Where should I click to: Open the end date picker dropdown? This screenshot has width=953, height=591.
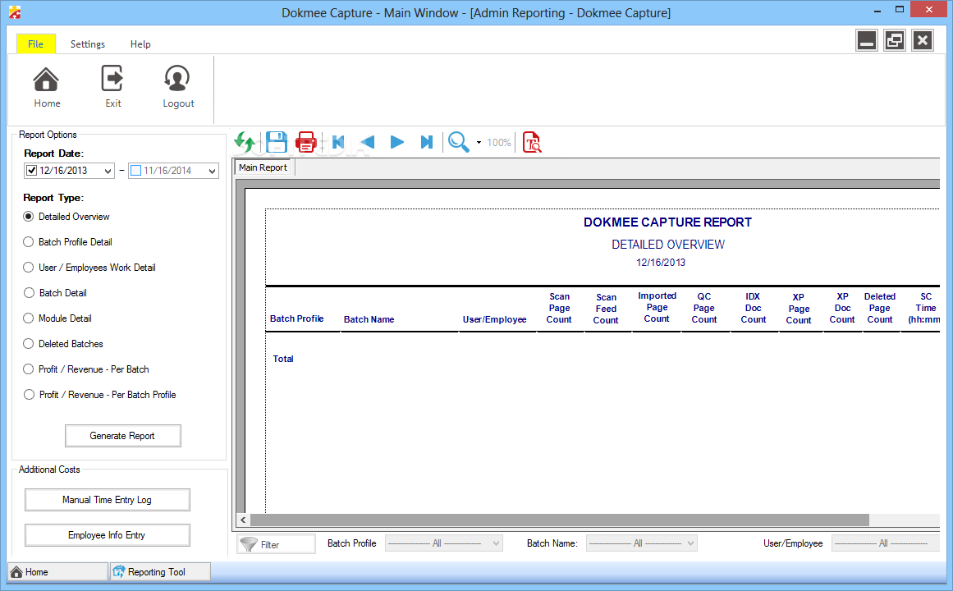coord(212,172)
